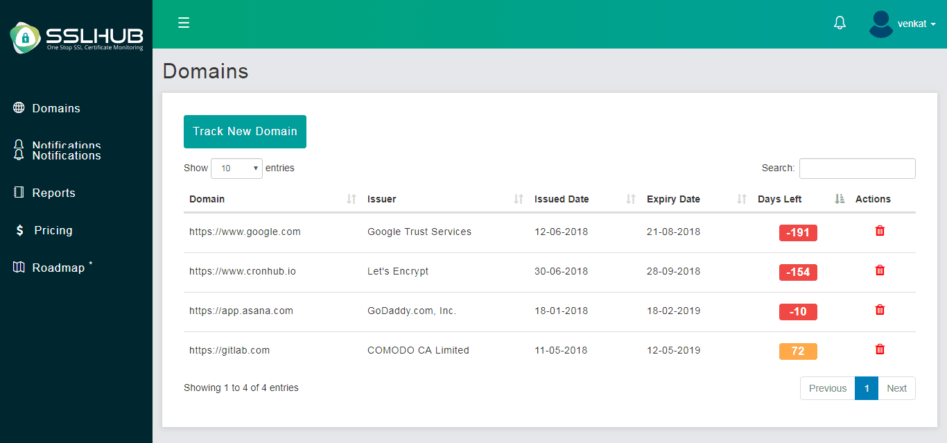Click the -191 days left badge

798,233
